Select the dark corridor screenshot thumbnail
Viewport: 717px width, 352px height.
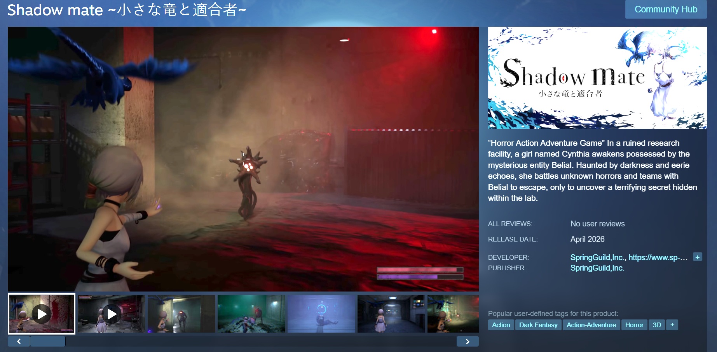click(x=391, y=314)
